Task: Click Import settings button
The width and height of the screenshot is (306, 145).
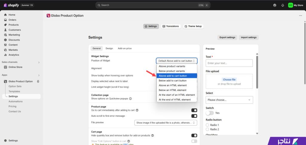Action: 249,37
